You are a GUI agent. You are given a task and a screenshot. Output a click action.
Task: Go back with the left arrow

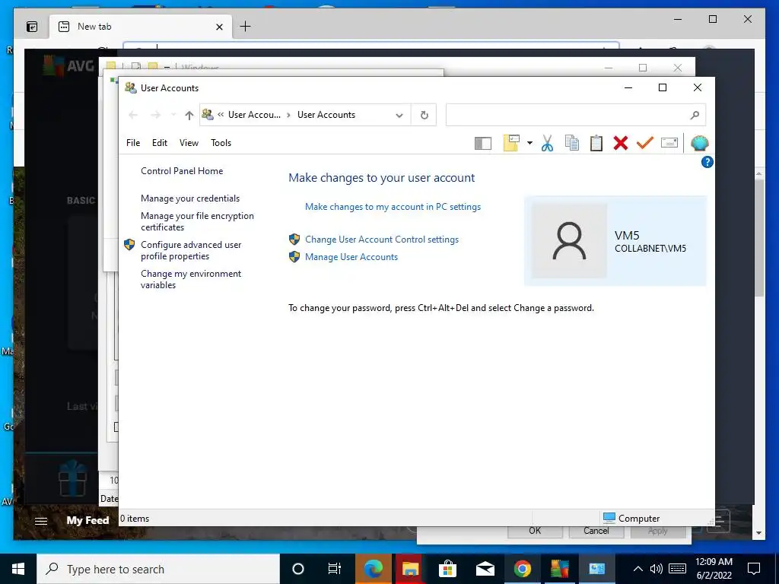(132, 116)
